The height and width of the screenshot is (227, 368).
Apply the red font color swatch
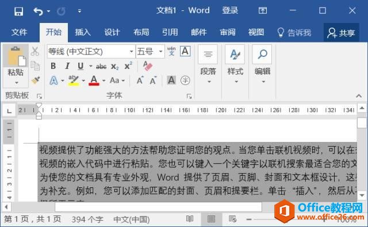94,80
